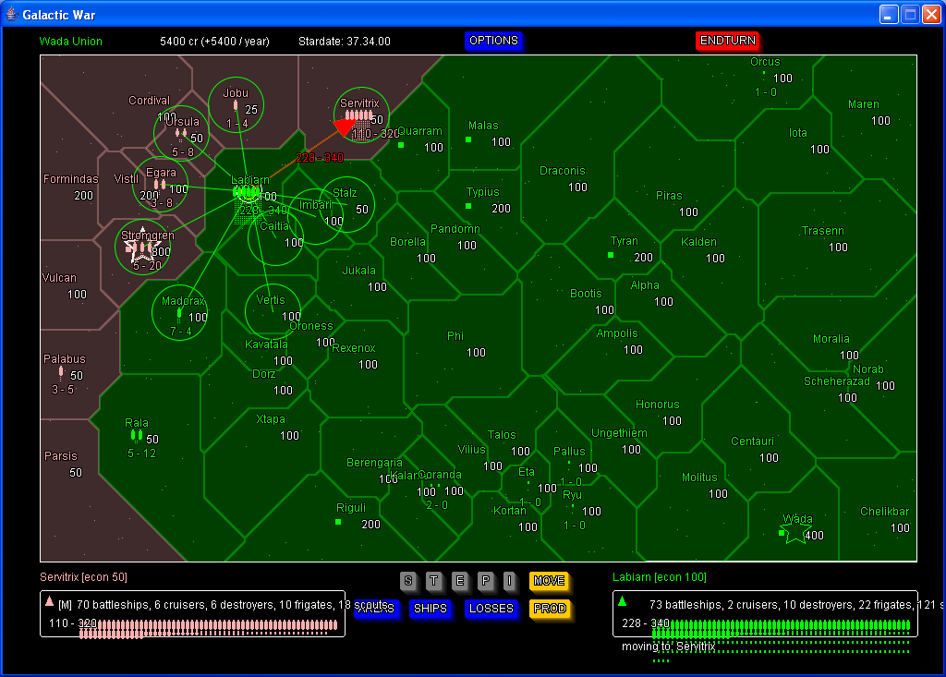Click the Riguli planet marker

338,522
